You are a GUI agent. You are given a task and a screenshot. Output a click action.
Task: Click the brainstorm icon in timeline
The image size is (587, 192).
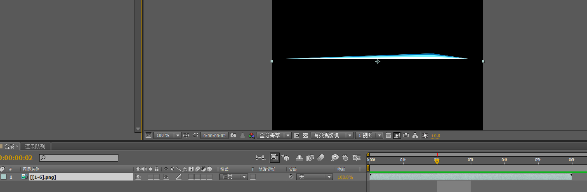[335, 157]
